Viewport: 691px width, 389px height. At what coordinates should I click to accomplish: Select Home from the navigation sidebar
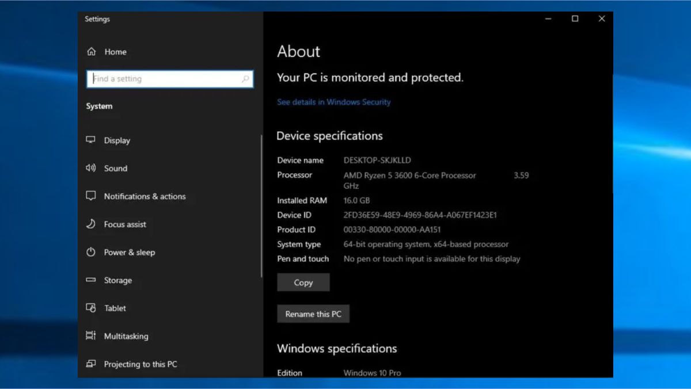[x=116, y=52]
